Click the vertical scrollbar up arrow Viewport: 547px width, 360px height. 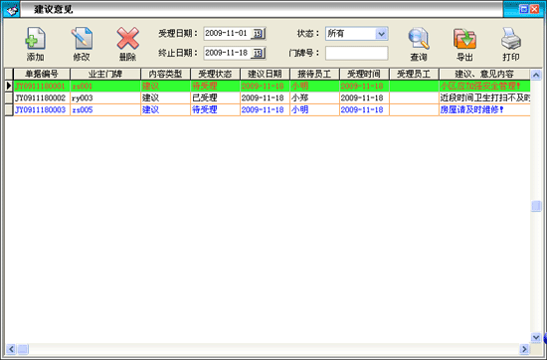(536, 75)
